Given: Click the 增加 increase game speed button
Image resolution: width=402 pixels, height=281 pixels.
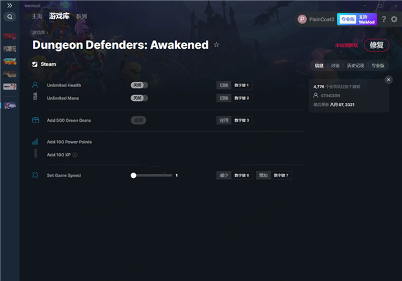Looking at the screenshot, I should [263, 175].
